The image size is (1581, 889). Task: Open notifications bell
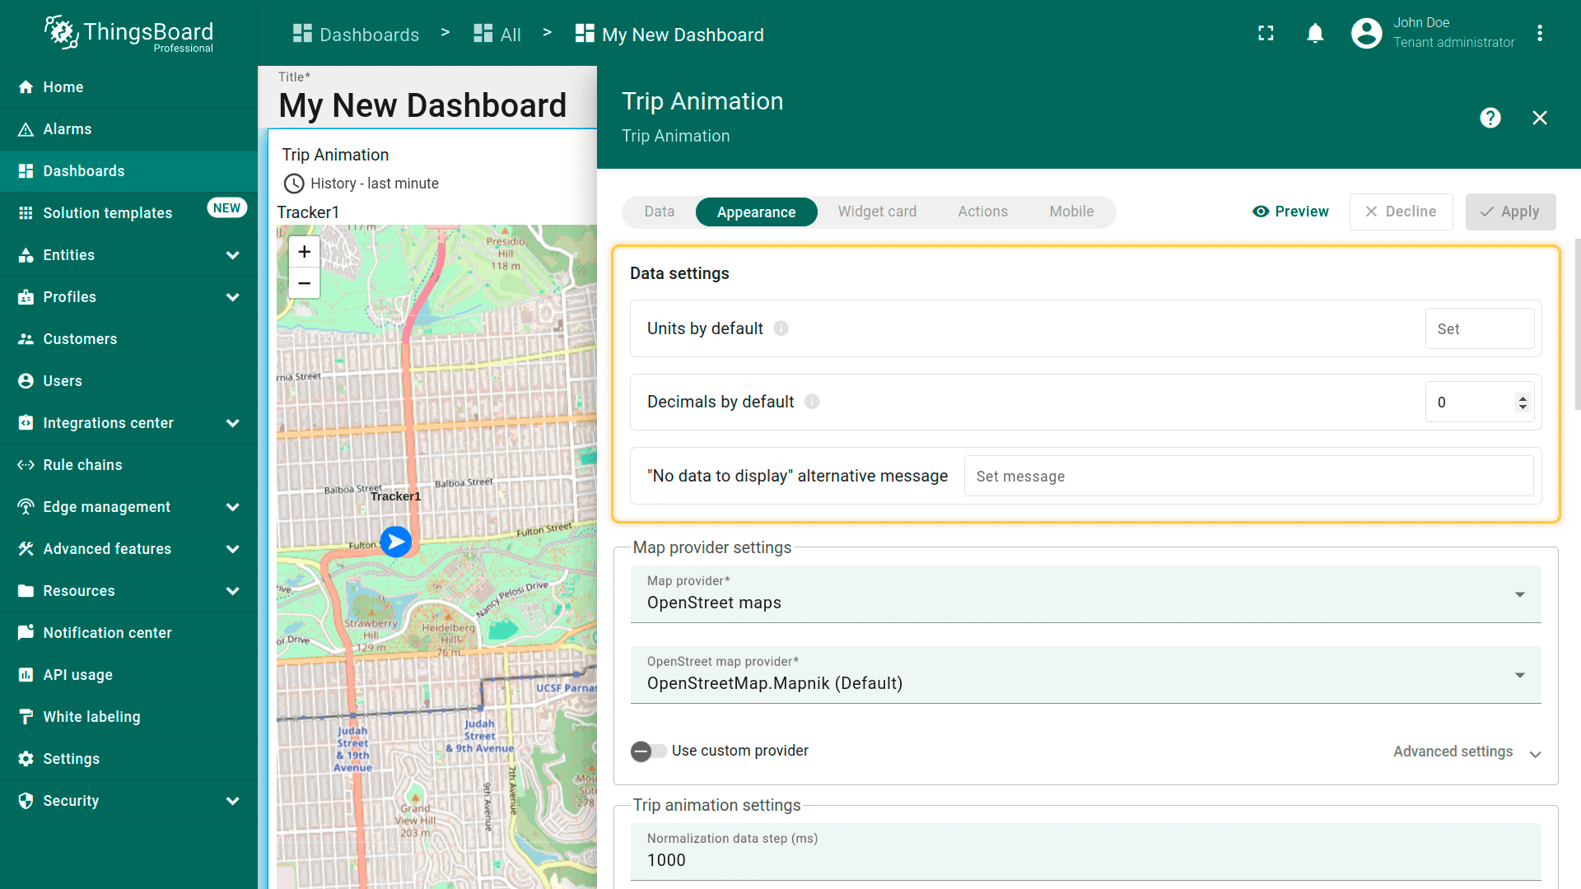point(1315,33)
